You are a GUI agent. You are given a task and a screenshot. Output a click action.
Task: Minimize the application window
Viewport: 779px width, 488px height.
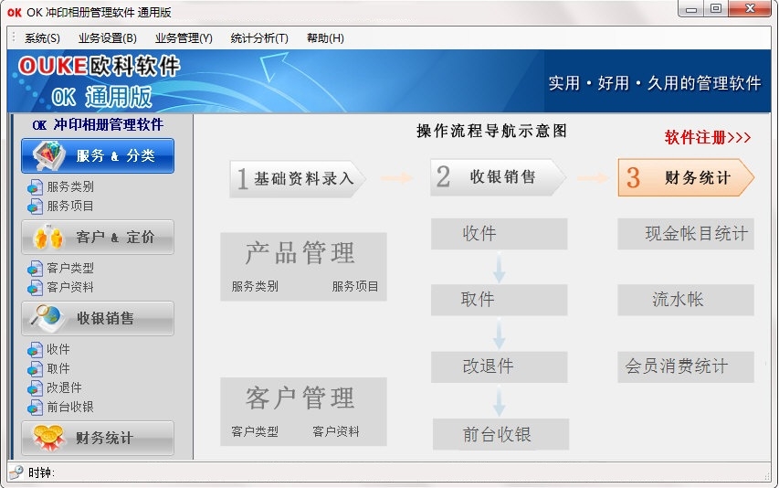click(691, 9)
